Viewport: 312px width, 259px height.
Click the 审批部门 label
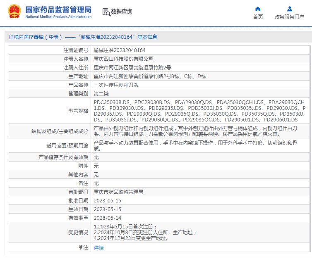tap(78, 192)
